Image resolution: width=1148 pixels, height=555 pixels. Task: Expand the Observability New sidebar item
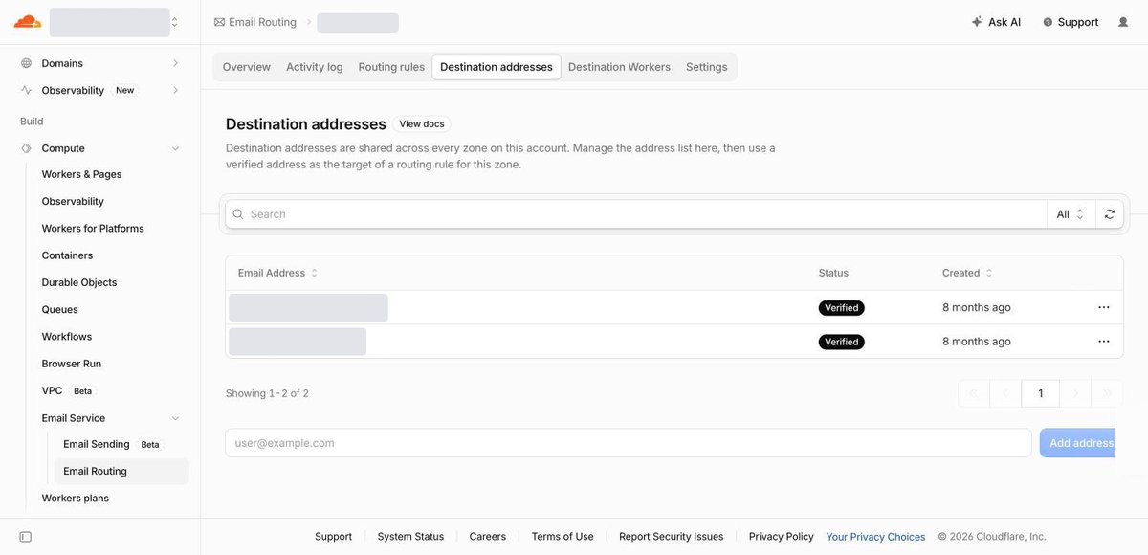(x=100, y=90)
